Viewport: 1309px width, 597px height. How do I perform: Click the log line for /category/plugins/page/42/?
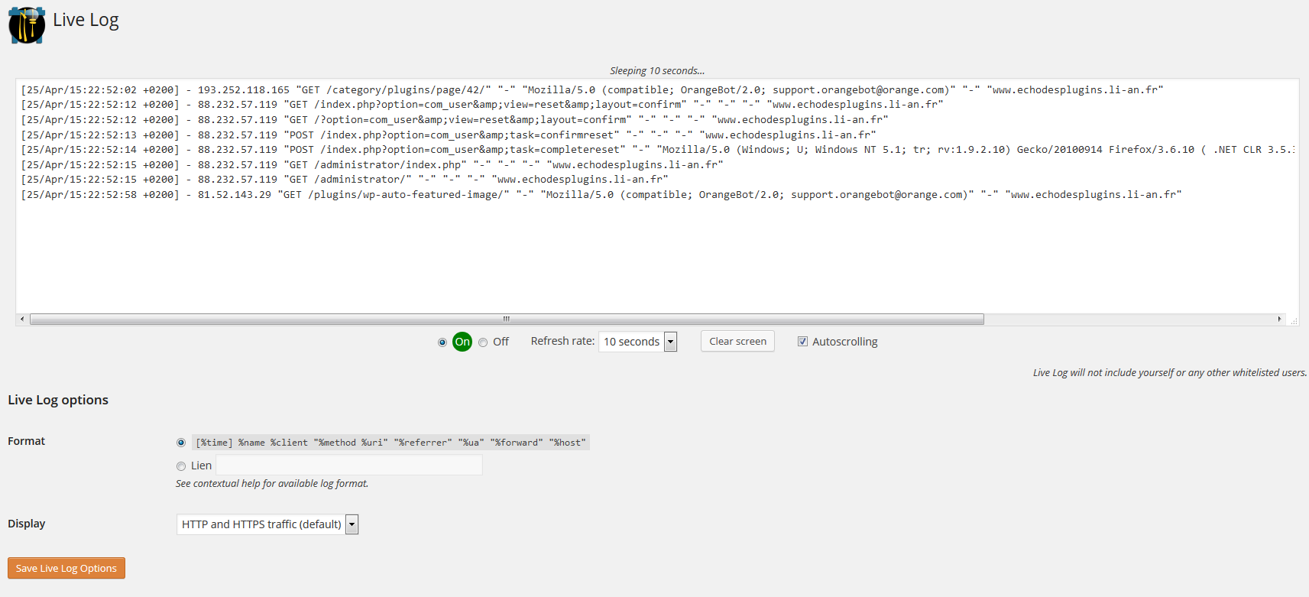[592, 90]
